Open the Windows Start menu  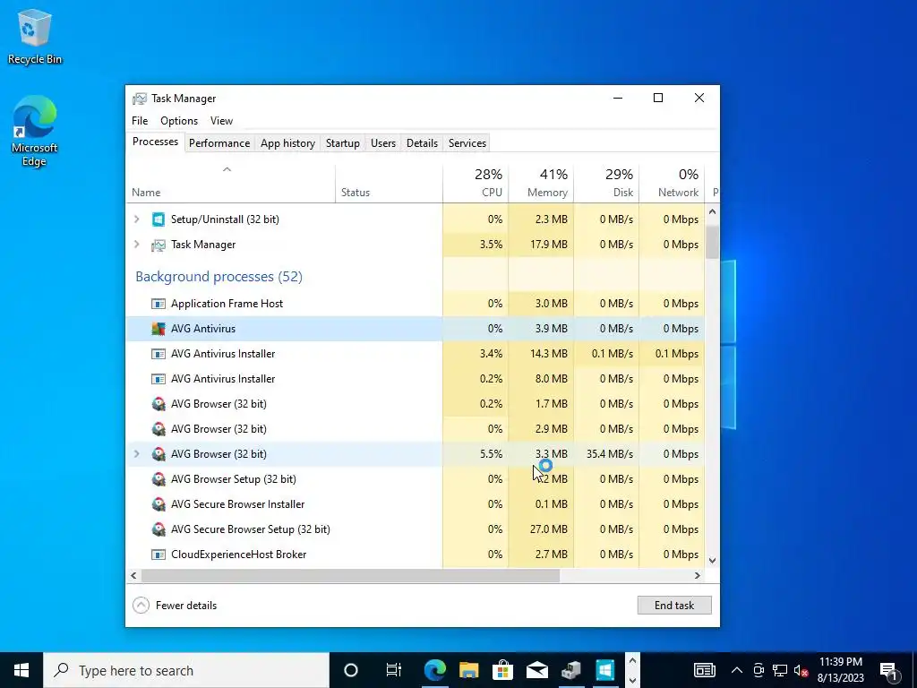click(21, 670)
